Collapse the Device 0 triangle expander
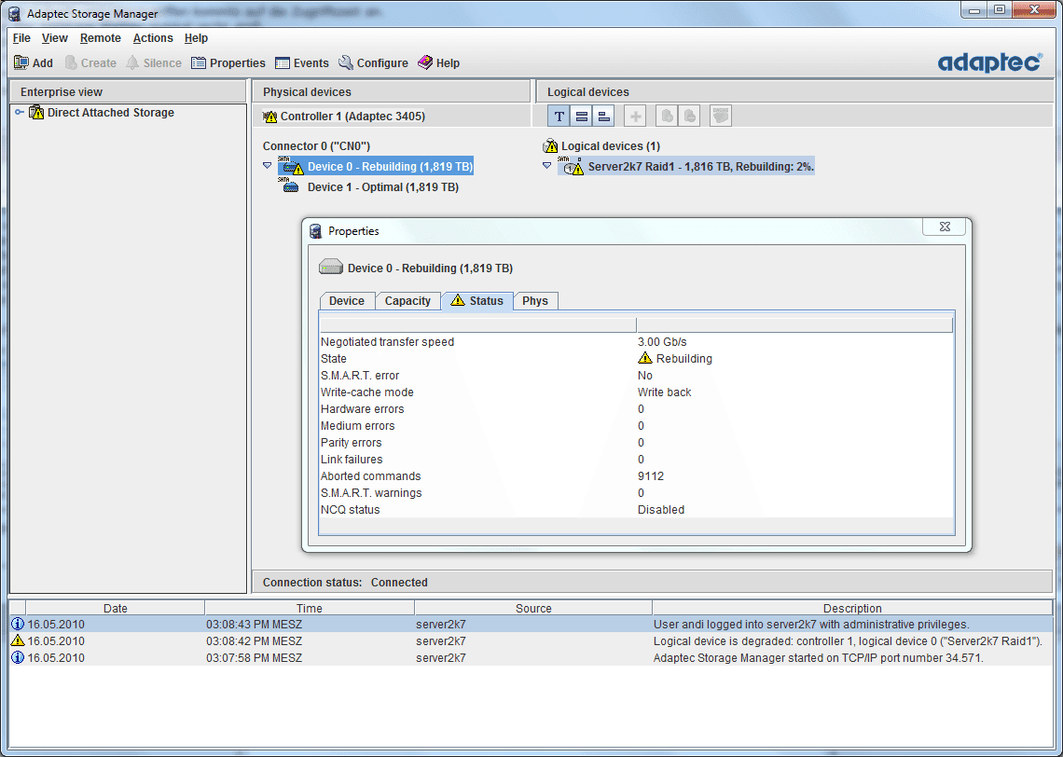1063x757 pixels. point(267,165)
